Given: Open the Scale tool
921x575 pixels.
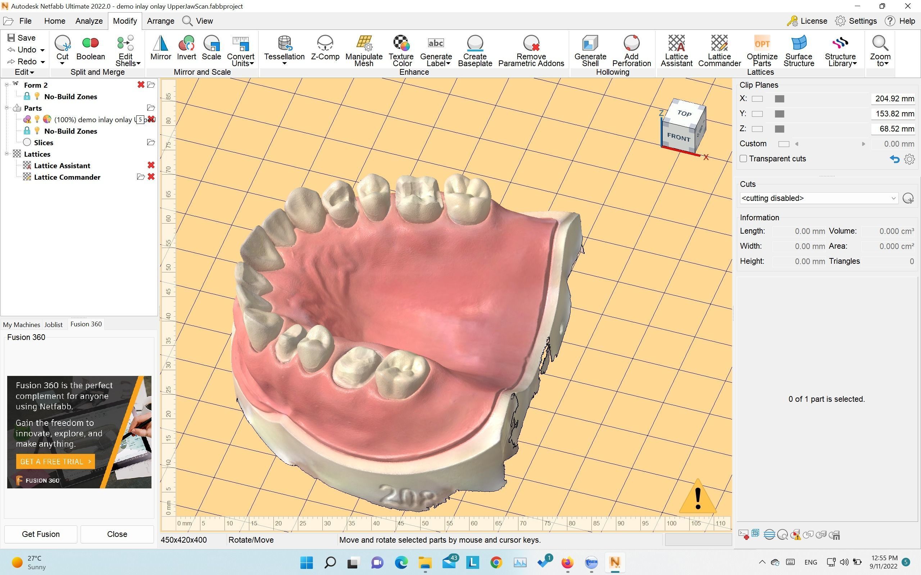Looking at the screenshot, I should 211,48.
